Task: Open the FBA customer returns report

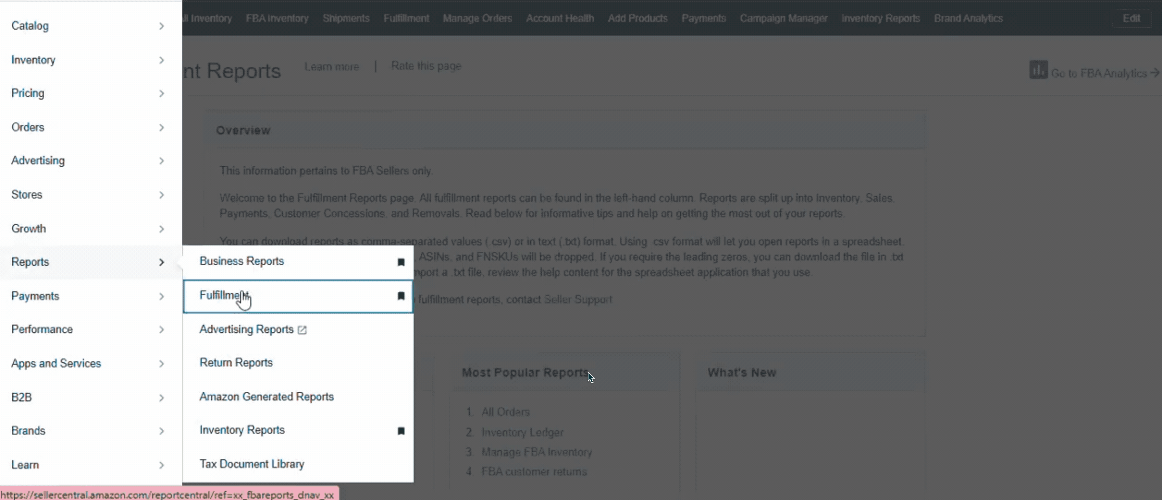Action: (x=534, y=471)
